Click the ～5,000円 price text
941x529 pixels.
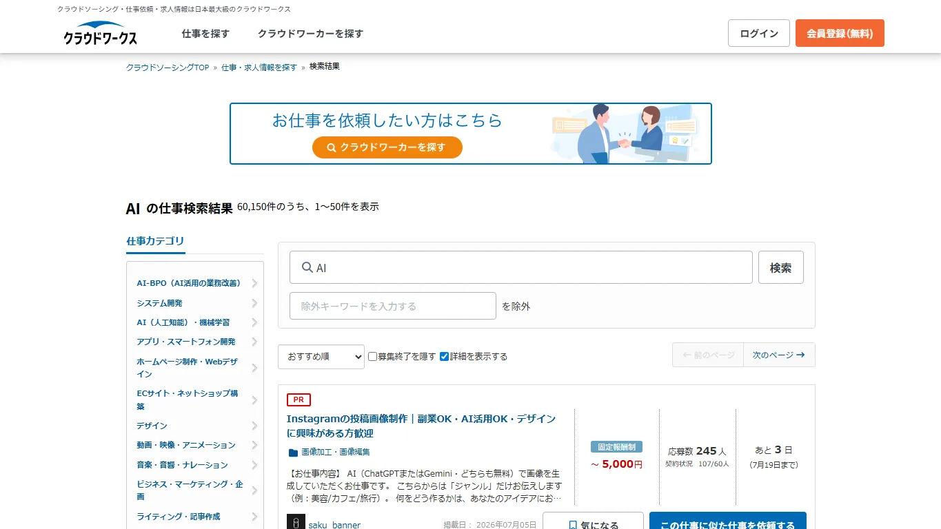coord(616,464)
